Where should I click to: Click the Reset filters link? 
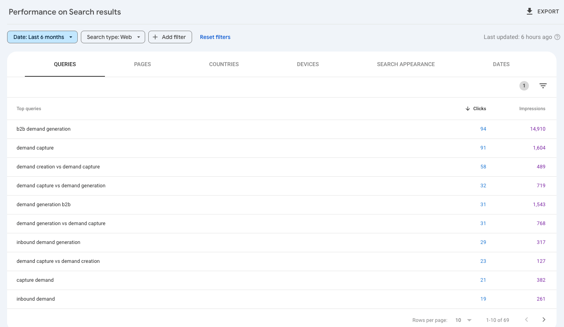click(215, 37)
